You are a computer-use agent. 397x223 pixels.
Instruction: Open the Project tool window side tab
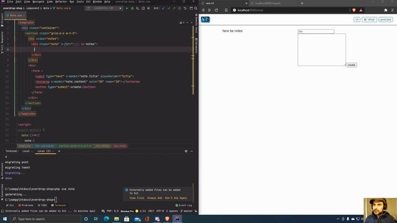(x=2, y=20)
